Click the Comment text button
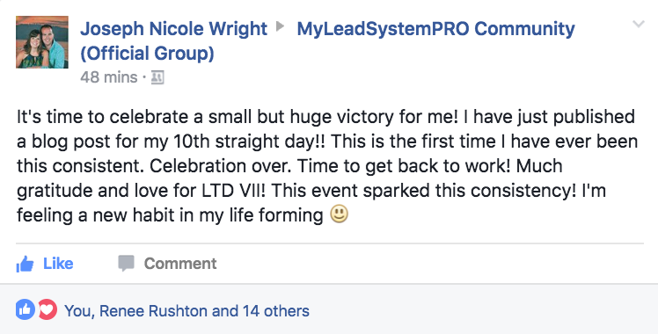Screen dimensions: 658x334 click(180, 264)
